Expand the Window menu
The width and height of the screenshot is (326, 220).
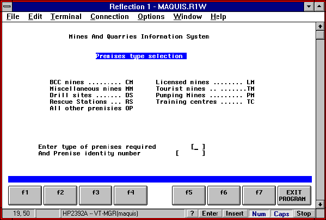click(188, 17)
